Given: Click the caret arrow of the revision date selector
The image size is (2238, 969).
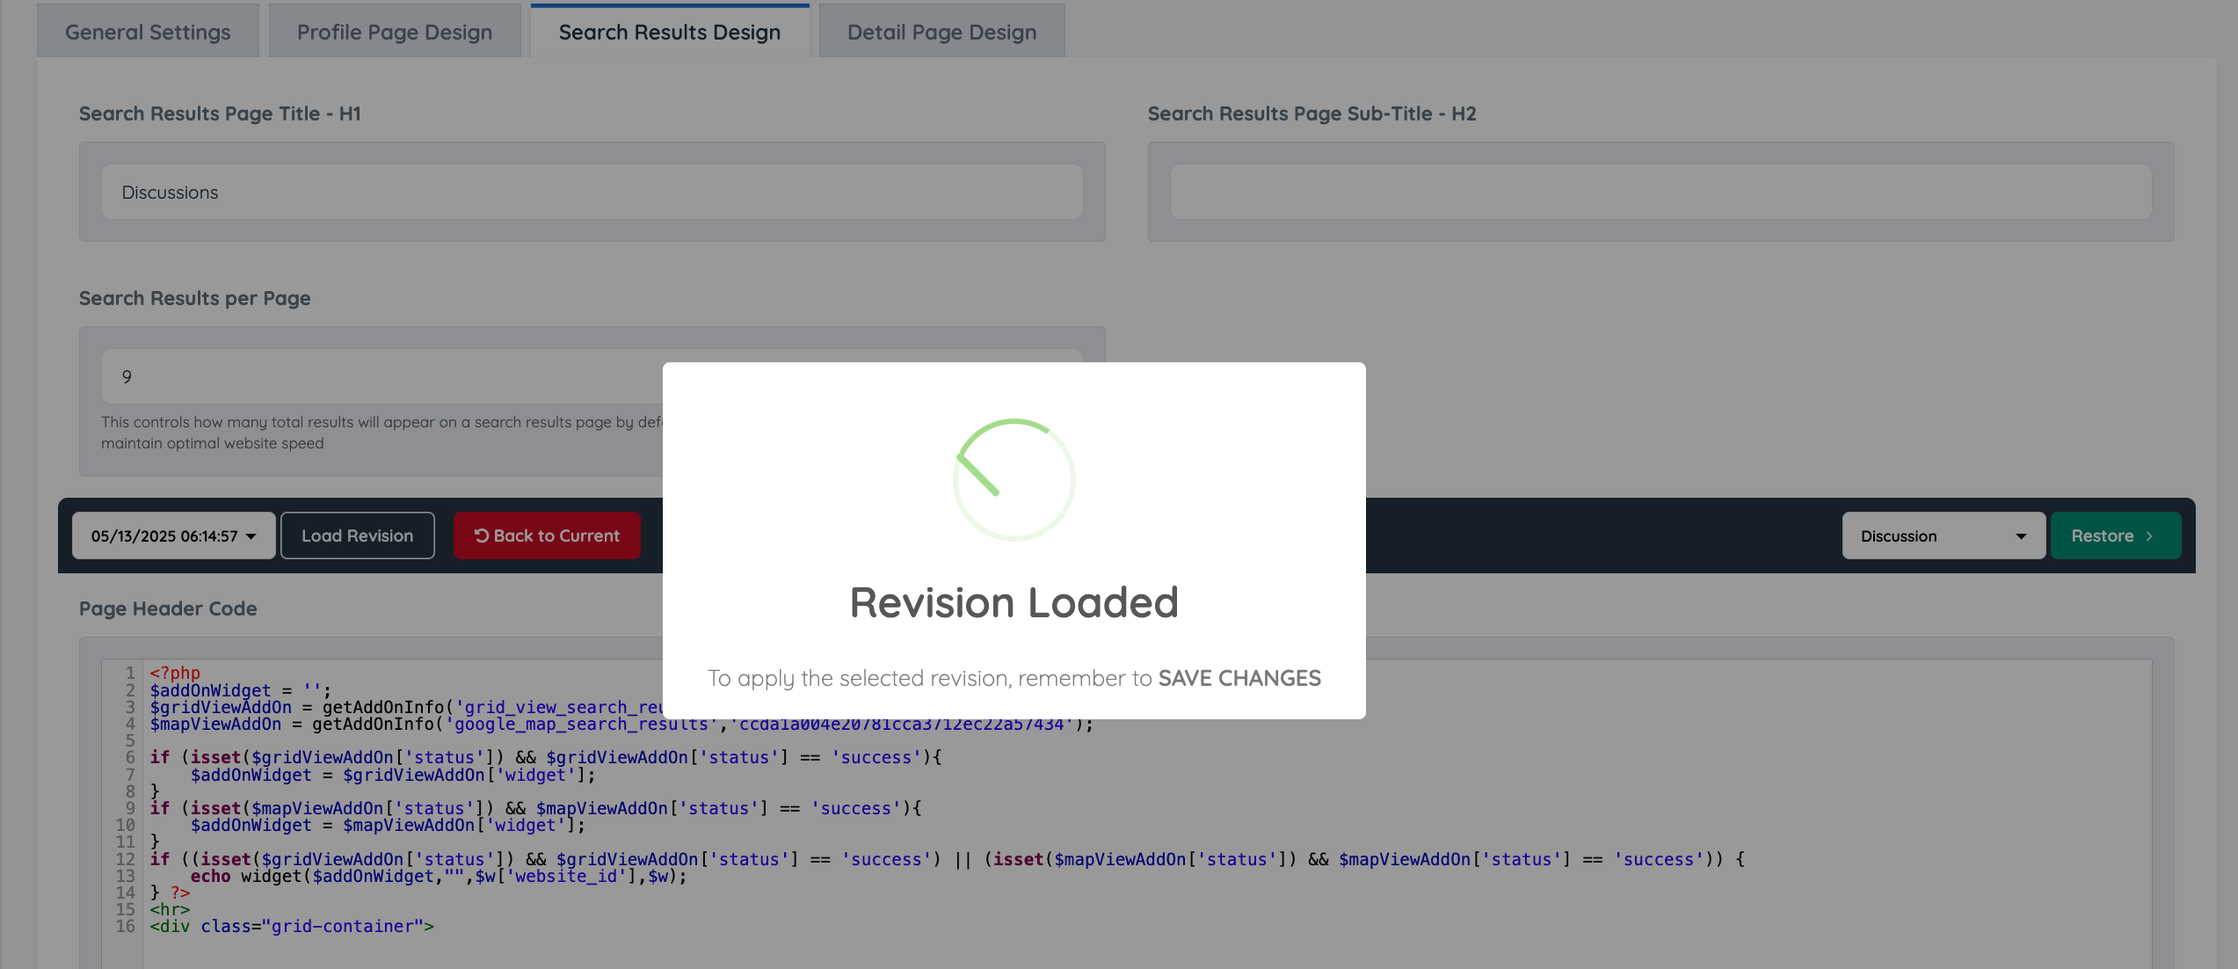Looking at the screenshot, I should (251, 536).
